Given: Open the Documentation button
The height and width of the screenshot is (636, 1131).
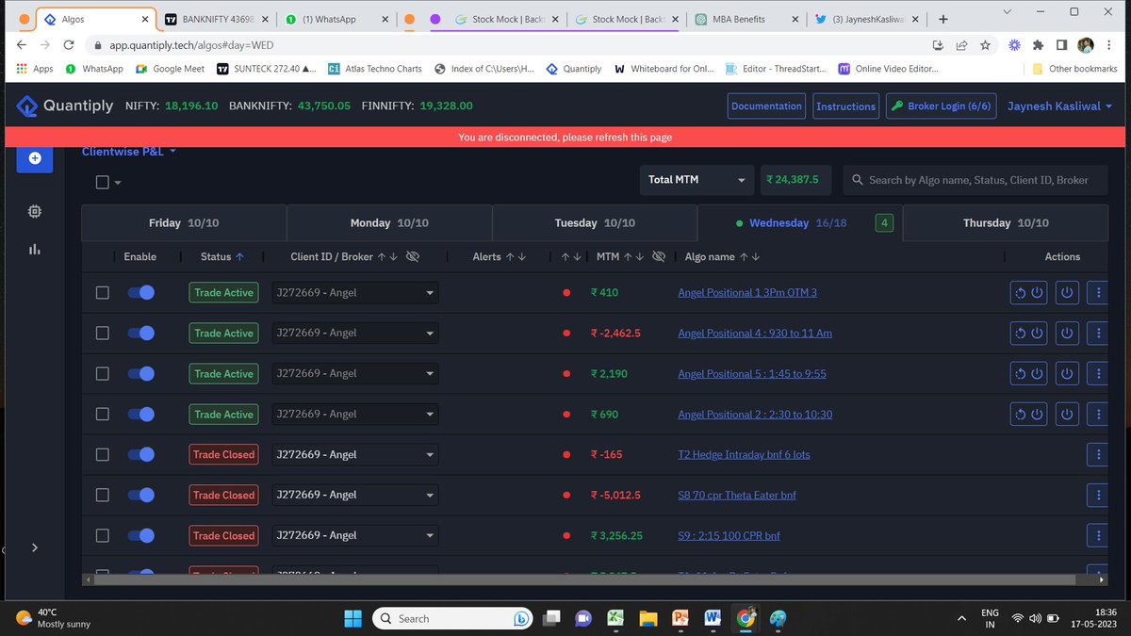Looking at the screenshot, I should click(x=766, y=106).
